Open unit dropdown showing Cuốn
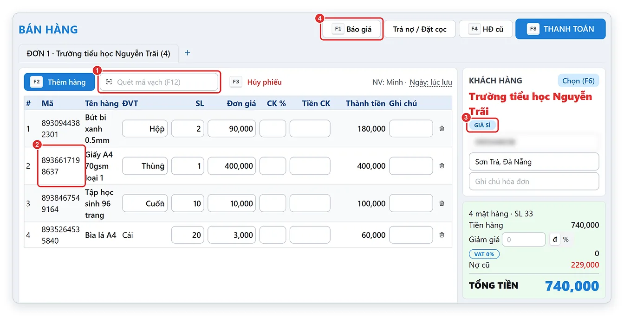This screenshot has height=316, width=624. (145, 203)
